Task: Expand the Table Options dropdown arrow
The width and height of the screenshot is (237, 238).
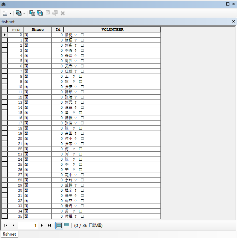Action: coord(10,13)
